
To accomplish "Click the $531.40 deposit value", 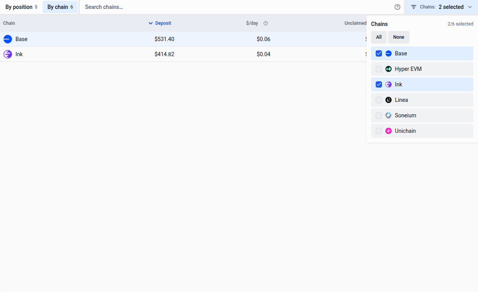I will pos(164,39).
